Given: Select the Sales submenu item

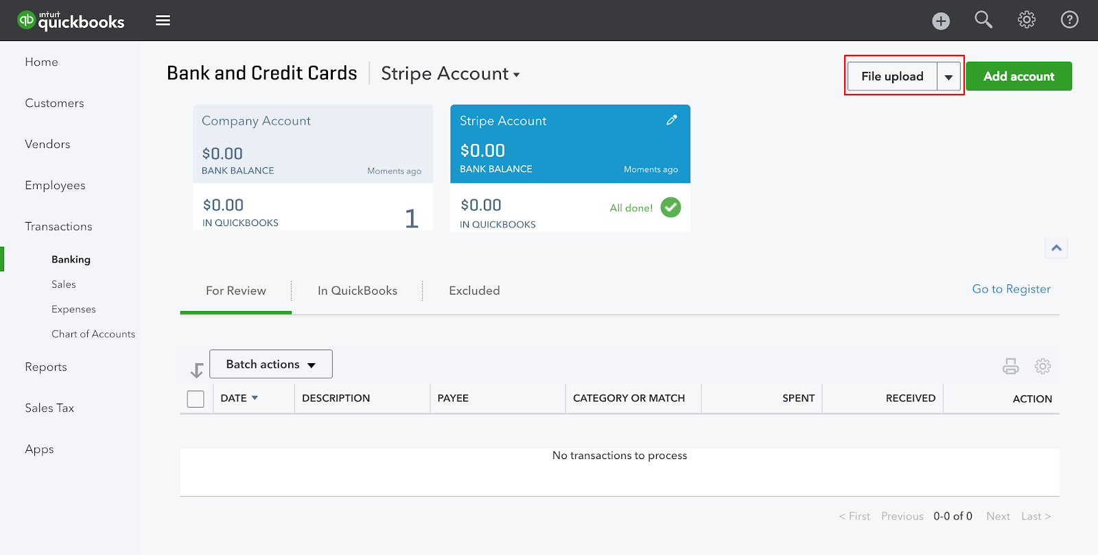Looking at the screenshot, I should point(64,284).
